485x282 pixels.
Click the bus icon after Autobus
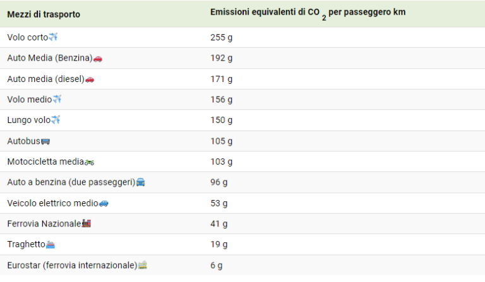point(45,141)
